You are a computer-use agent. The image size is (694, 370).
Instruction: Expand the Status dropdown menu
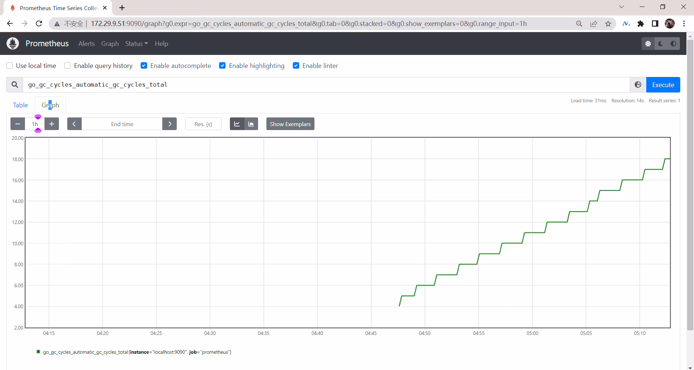pyautogui.click(x=137, y=44)
